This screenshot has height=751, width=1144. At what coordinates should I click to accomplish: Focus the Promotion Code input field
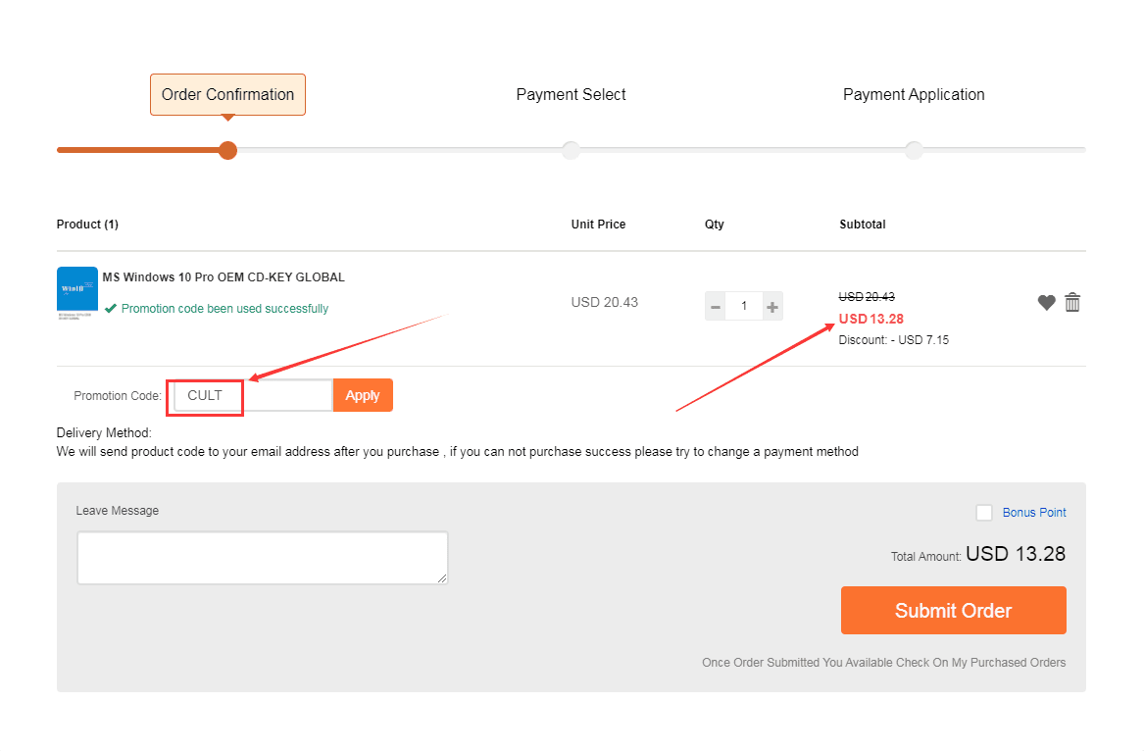click(x=253, y=396)
